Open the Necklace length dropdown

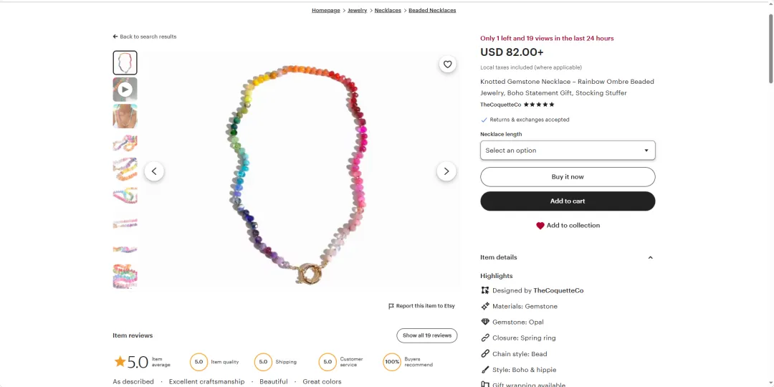tap(568, 150)
